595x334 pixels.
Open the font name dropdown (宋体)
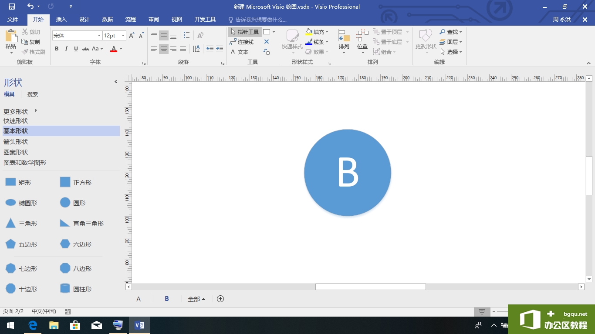99,36
